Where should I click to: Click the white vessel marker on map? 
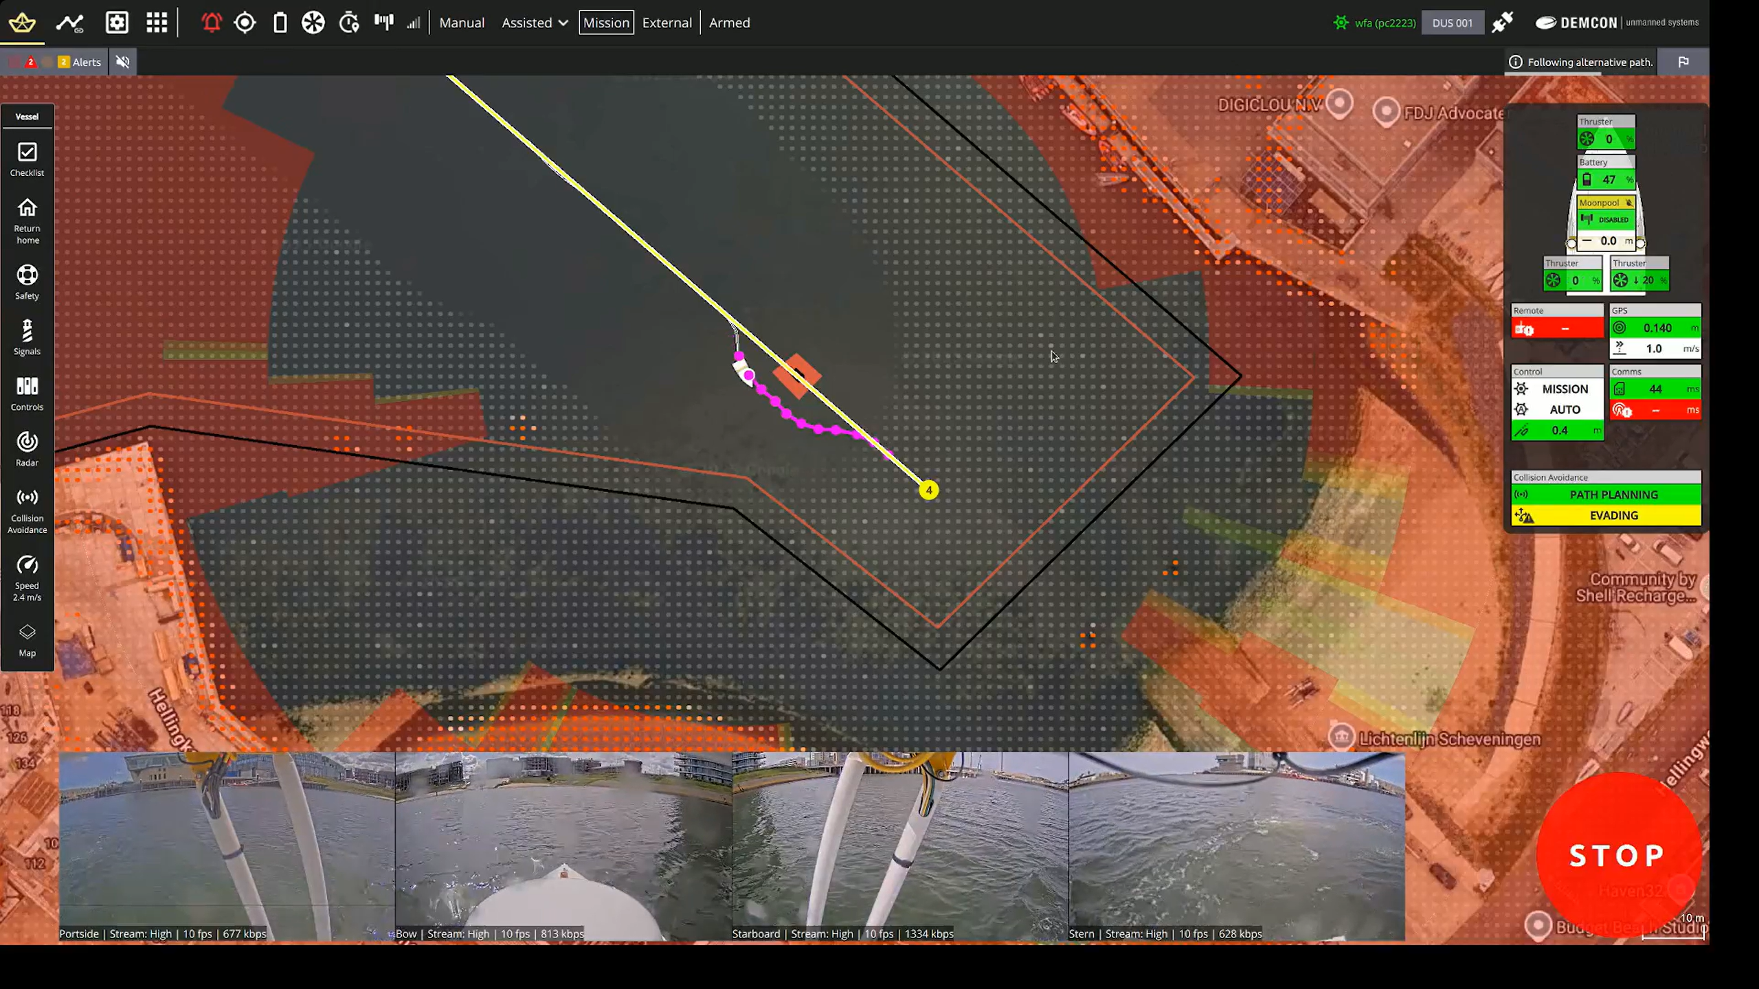tap(742, 371)
